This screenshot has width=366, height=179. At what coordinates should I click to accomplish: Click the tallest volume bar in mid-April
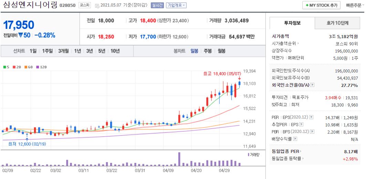179,159
